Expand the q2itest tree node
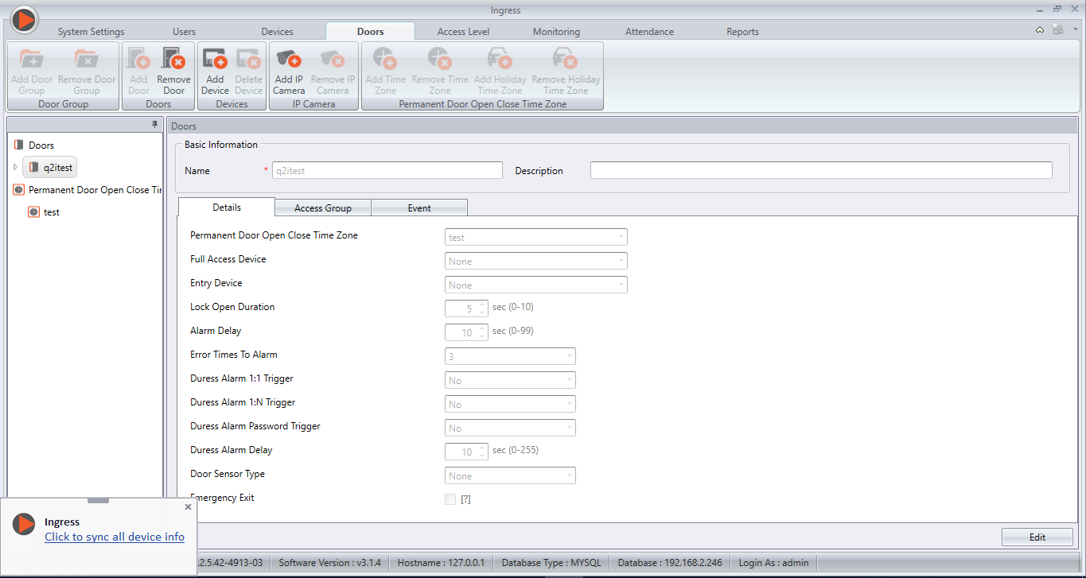The height and width of the screenshot is (578, 1086). pos(15,168)
